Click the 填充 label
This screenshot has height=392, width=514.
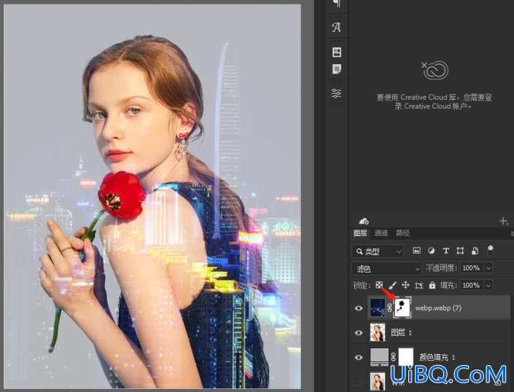click(x=449, y=285)
